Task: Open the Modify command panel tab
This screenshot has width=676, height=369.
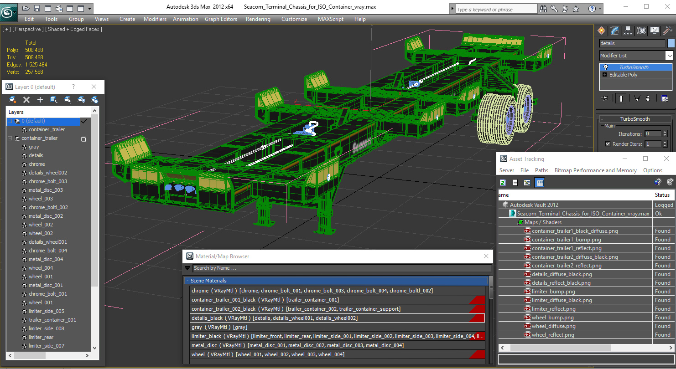Action: coord(615,31)
